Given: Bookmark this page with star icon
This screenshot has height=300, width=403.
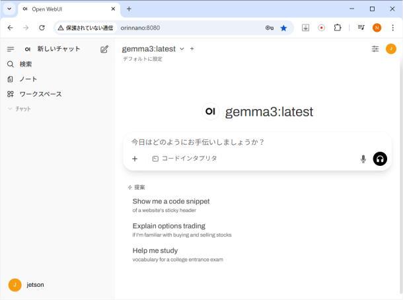Looking at the screenshot, I should pyautogui.click(x=283, y=28).
